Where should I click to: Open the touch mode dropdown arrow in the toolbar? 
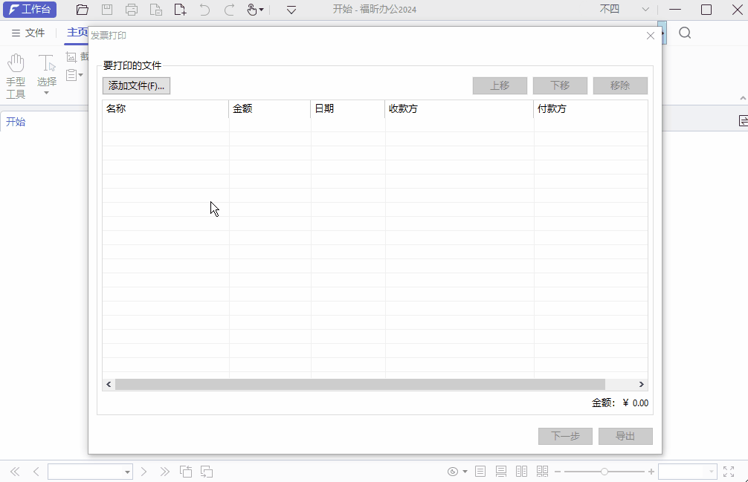(x=262, y=10)
